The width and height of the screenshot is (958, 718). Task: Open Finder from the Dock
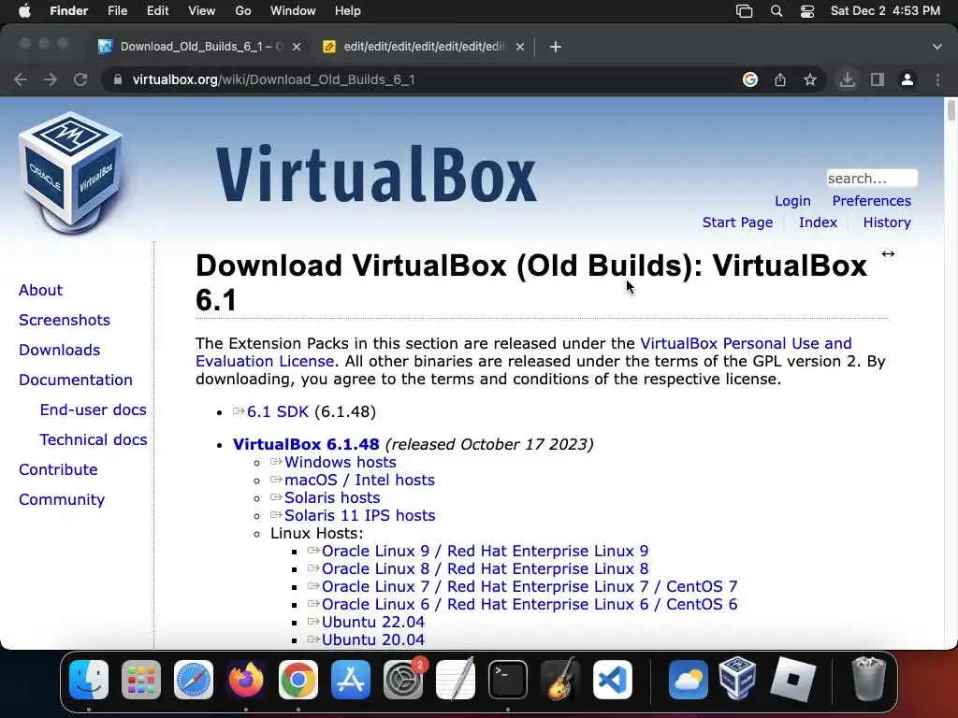point(89,680)
